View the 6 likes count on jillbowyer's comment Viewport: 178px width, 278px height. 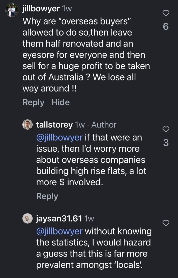click(x=166, y=27)
